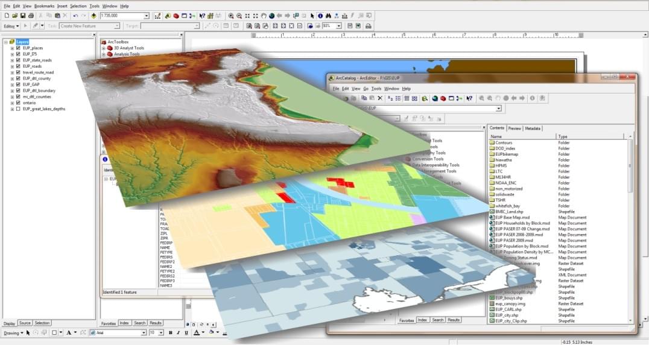Click the Drawing menu button
649x345 pixels.
[x=13, y=332]
